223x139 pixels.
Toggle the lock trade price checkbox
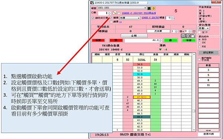(93, 18)
